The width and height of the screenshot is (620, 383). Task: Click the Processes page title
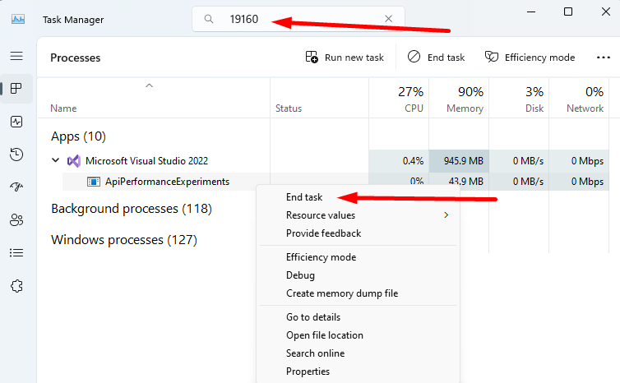(x=75, y=58)
